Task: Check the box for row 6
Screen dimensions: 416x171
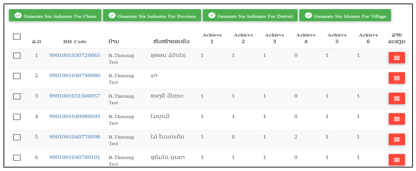Action: pyautogui.click(x=17, y=157)
